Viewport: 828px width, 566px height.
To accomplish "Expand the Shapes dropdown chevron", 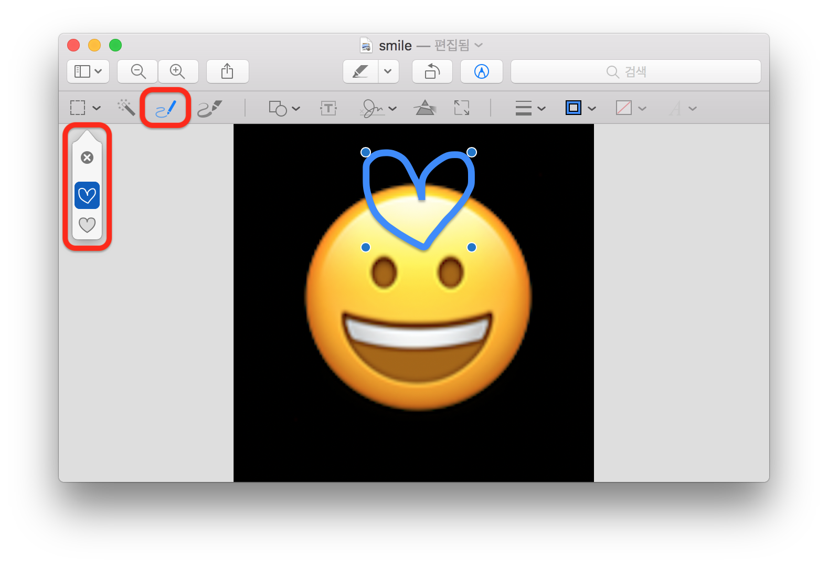I will click(x=296, y=109).
